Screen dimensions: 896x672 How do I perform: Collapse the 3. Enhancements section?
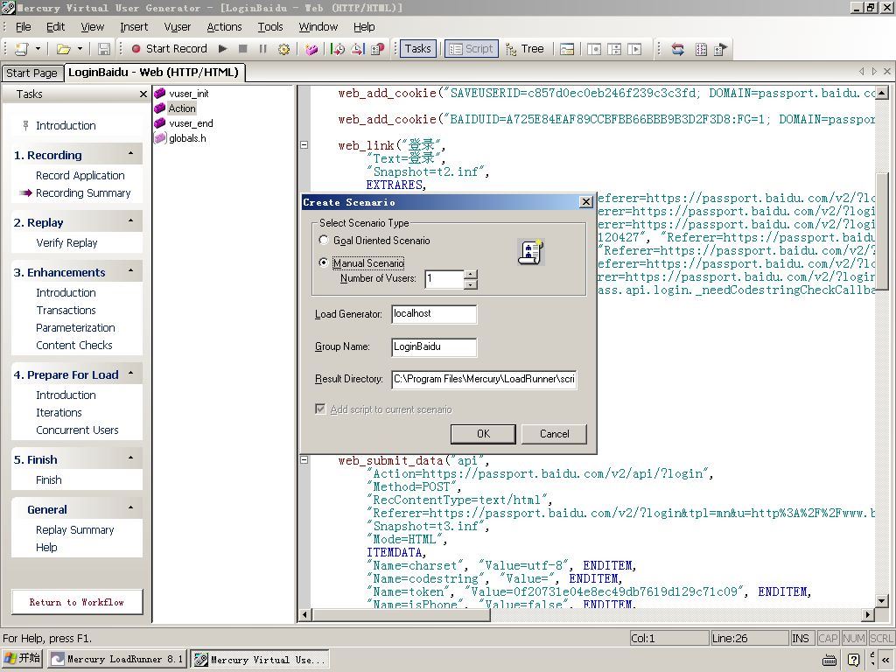tap(131, 271)
